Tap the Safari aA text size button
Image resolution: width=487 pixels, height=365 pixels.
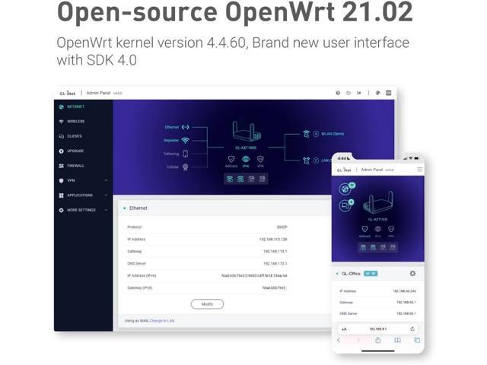pyautogui.click(x=344, y=329)
